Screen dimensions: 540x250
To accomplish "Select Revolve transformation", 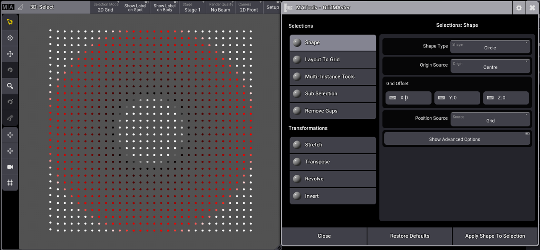I will tap(333, 179).
